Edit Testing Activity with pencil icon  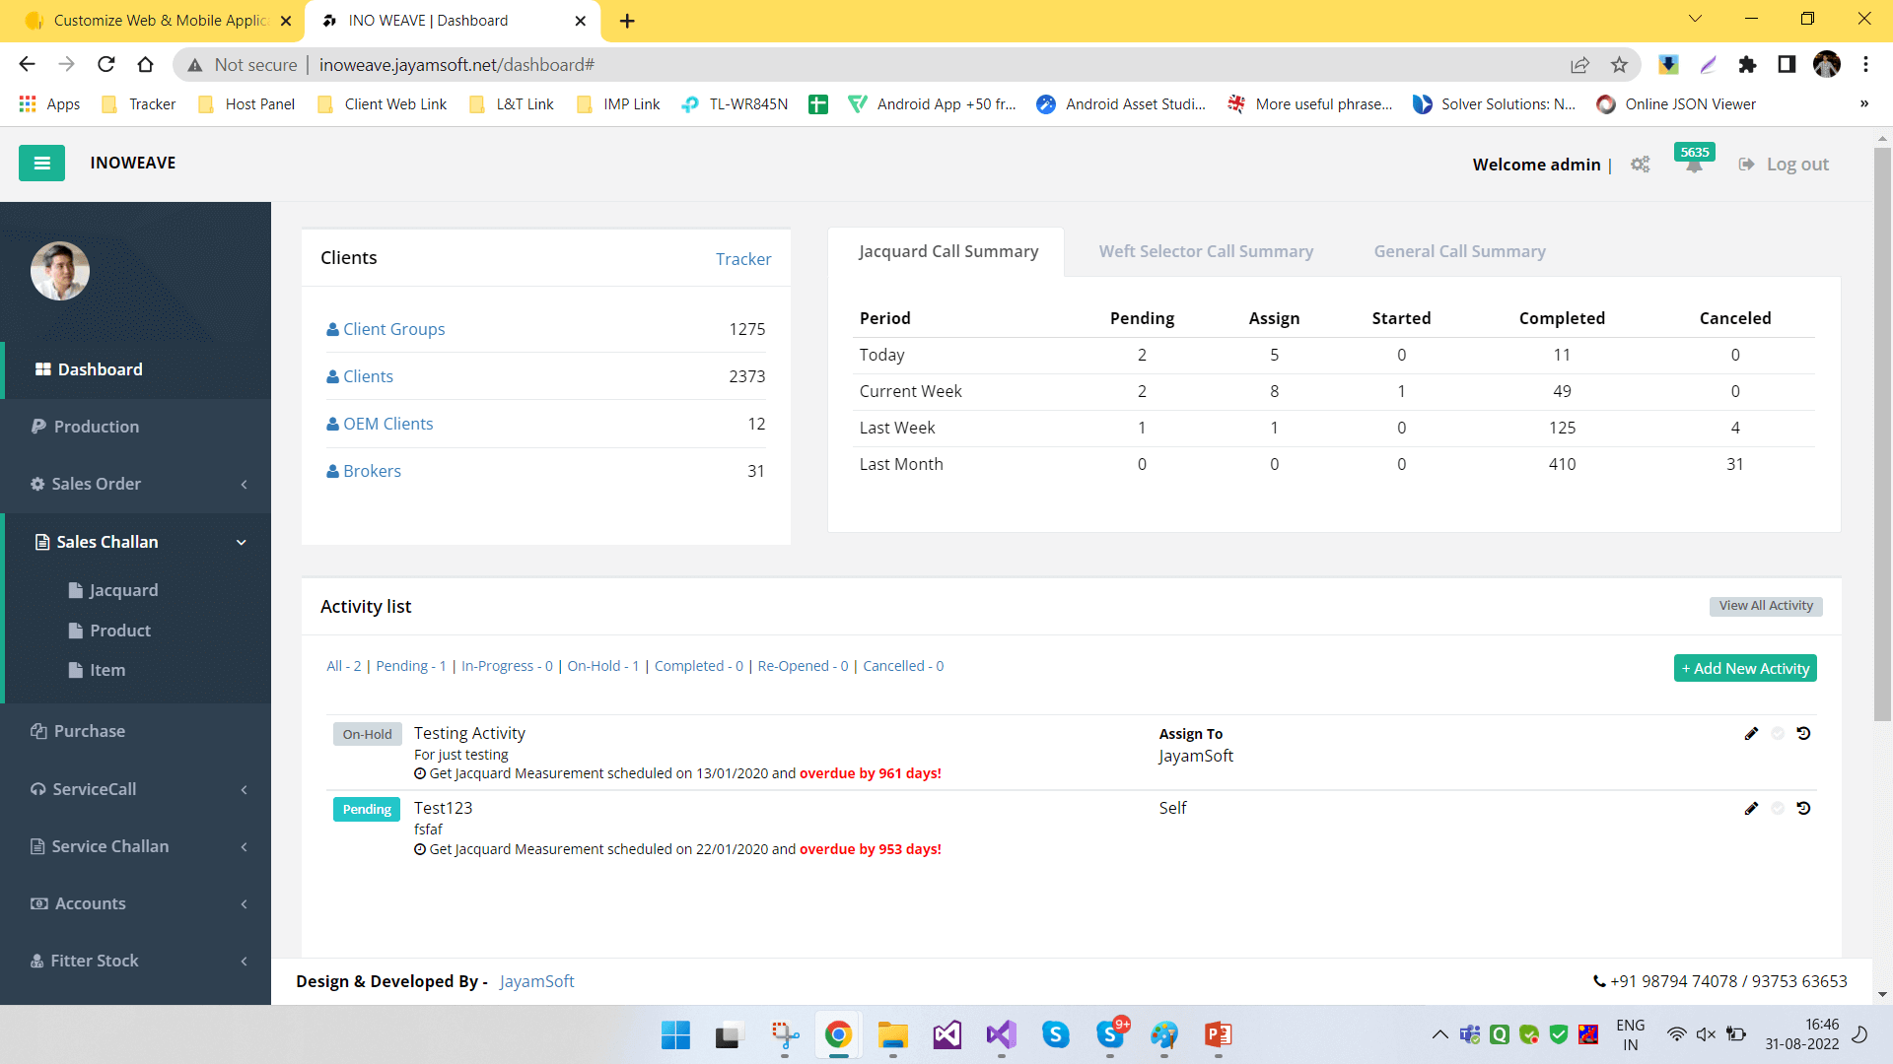click(x=1751, y=733)
